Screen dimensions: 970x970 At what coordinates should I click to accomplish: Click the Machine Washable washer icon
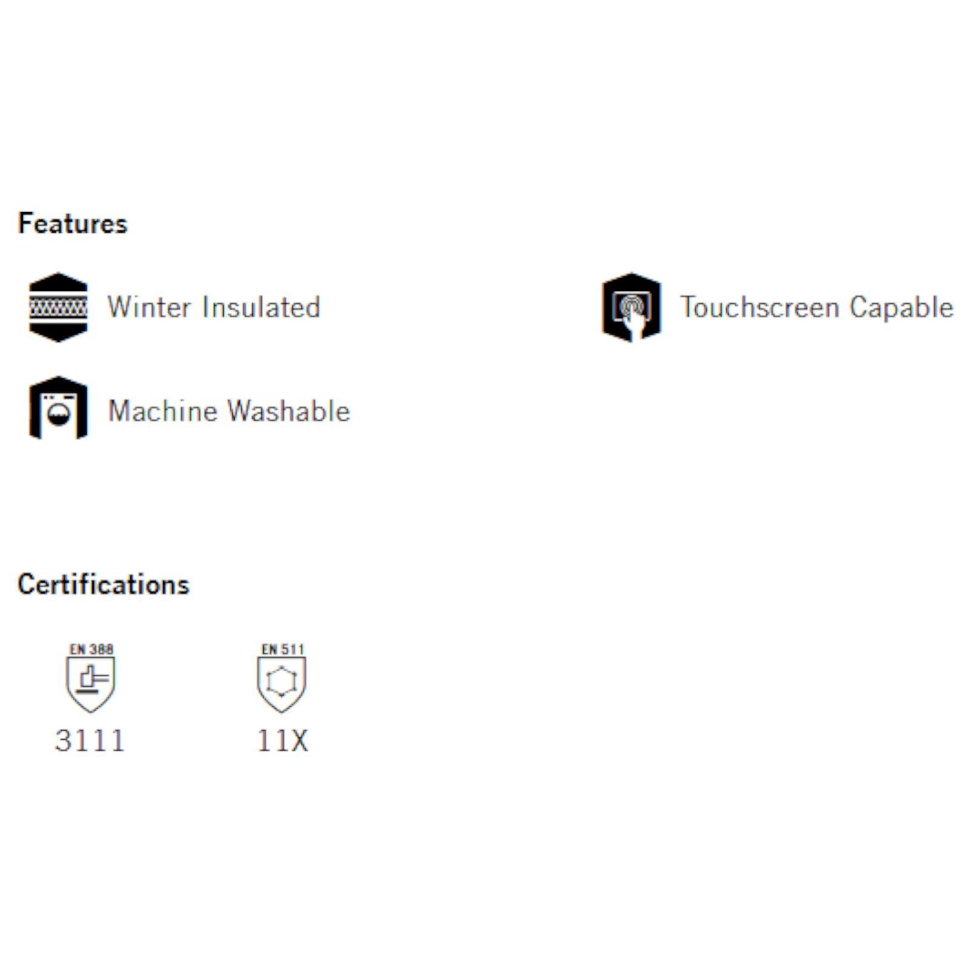(x=58, y=407)
